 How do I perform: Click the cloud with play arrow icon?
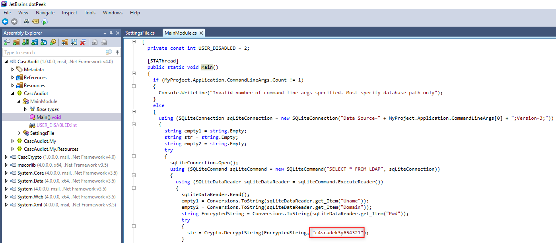[45, 21]
